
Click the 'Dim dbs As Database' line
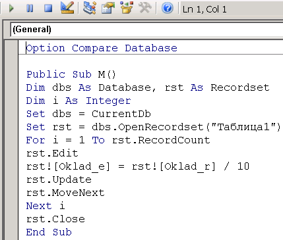pos(148,87)
